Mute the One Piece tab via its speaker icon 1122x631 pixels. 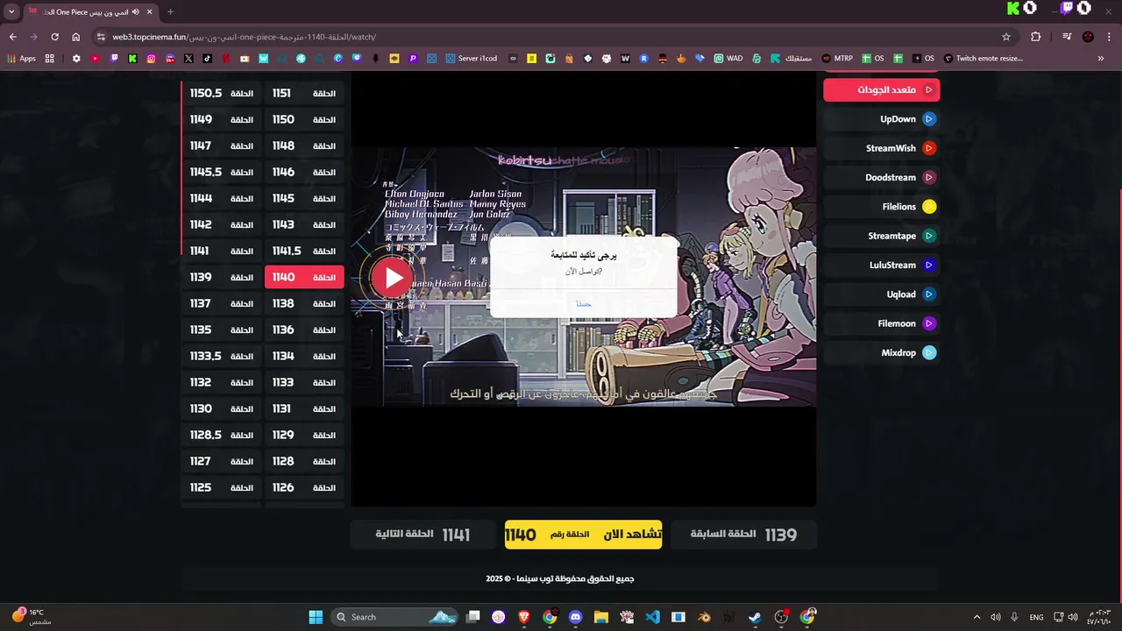point(134,11)
